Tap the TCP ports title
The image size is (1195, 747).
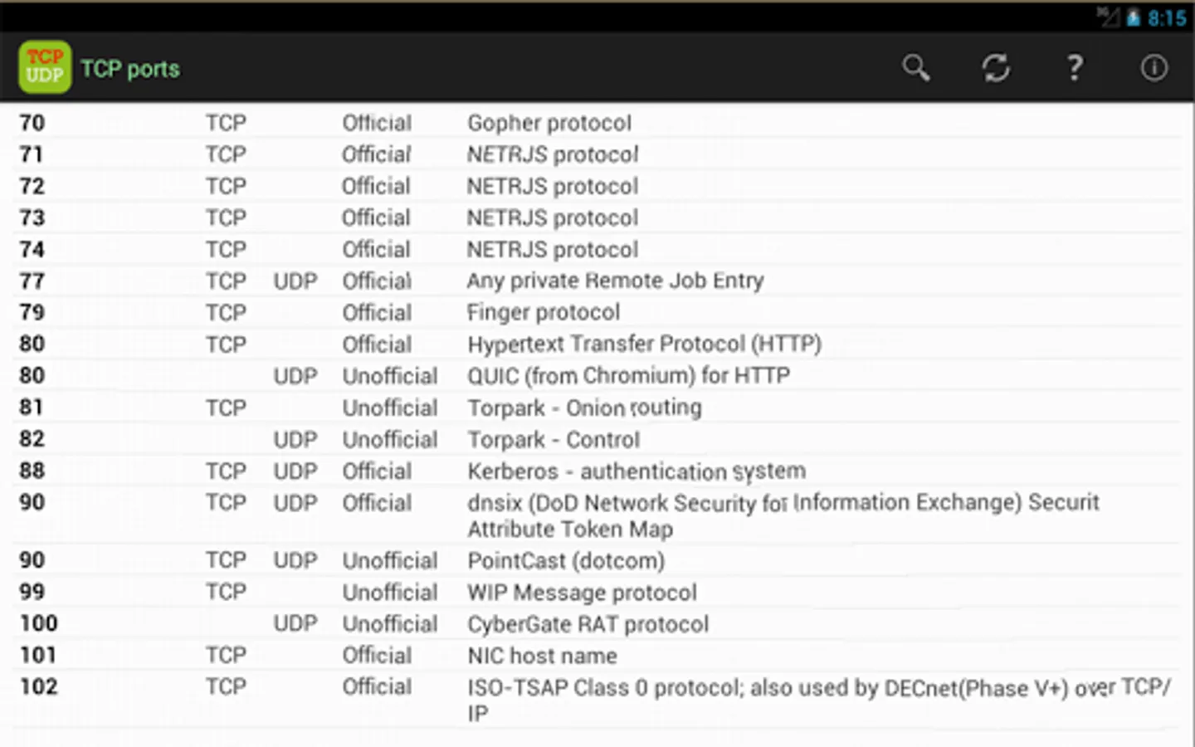[130, 69]
